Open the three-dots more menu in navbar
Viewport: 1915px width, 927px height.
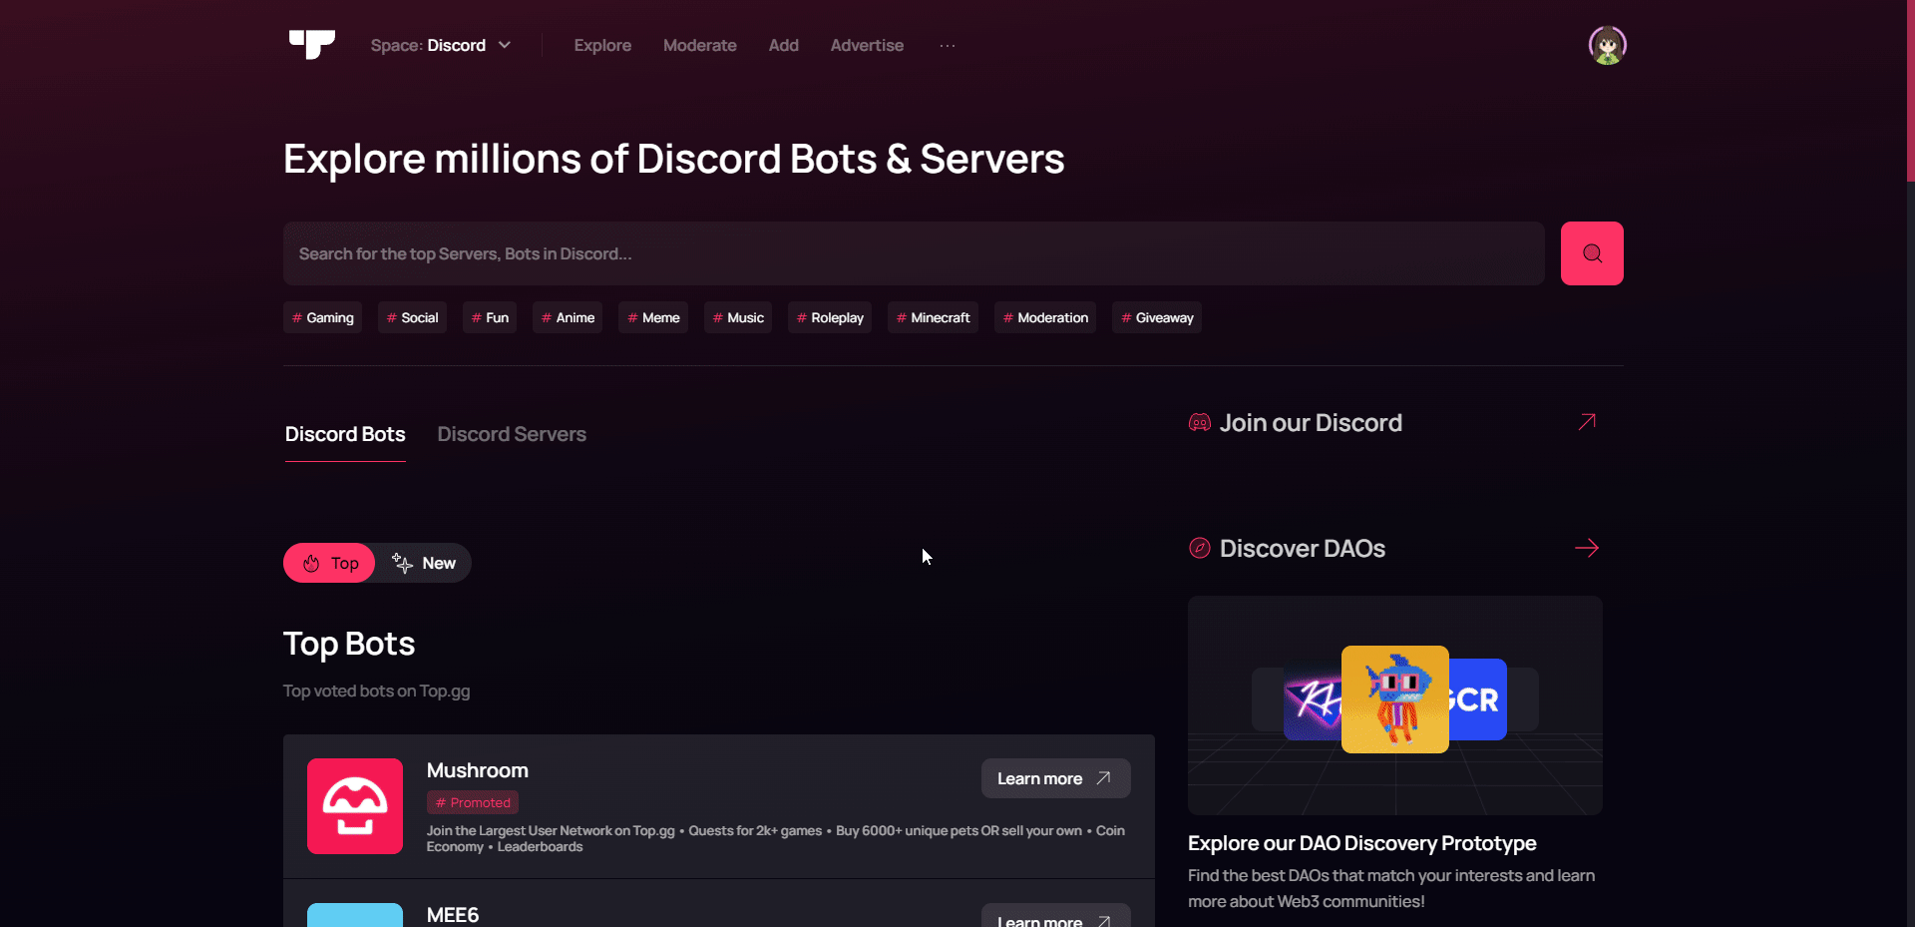pyautogui.click(x=947, y=46)
